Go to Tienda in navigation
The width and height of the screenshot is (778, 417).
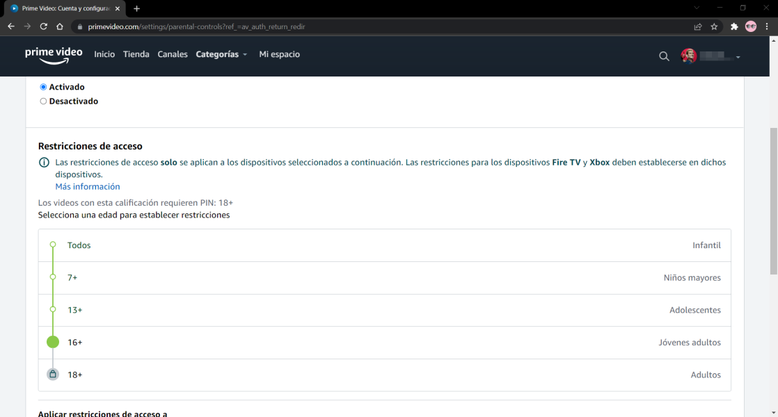[x=136, y=54]
